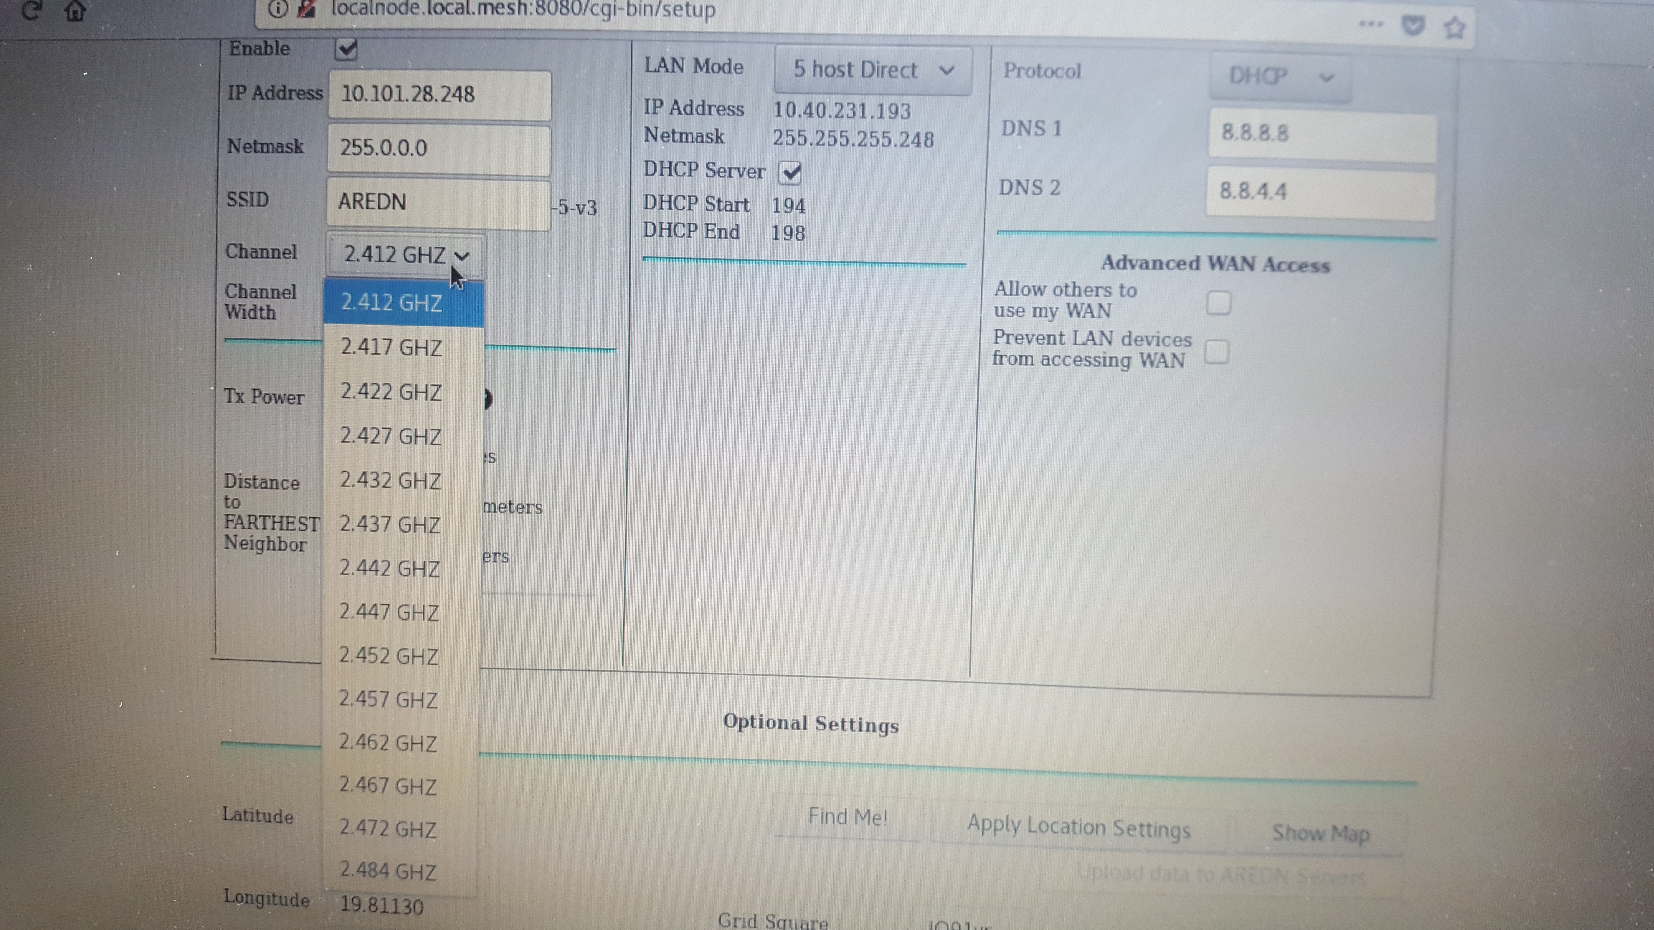This screenshot has width=1654, height=930.
Task: Click Apply Location Settings button
Action: (1079, 827)
